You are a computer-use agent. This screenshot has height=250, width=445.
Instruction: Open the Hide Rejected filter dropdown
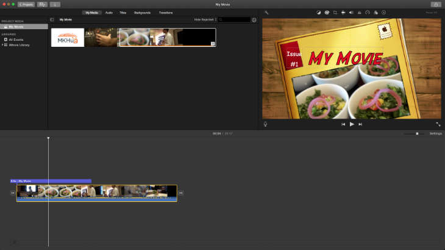point(205,19)
